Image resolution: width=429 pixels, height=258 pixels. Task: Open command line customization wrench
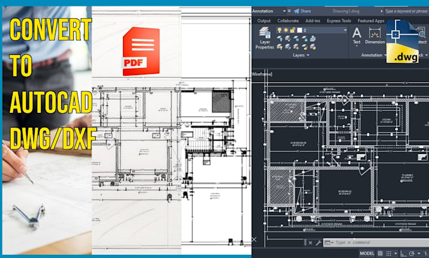coord(318,243)
